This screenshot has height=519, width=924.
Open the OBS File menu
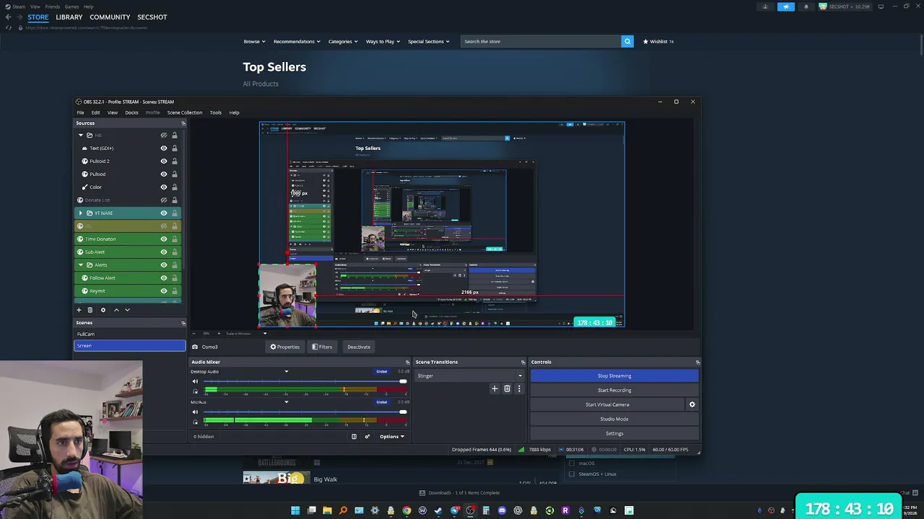click(80, 112)
